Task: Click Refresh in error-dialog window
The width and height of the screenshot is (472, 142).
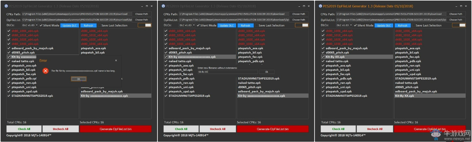Action: pos(88,26)
